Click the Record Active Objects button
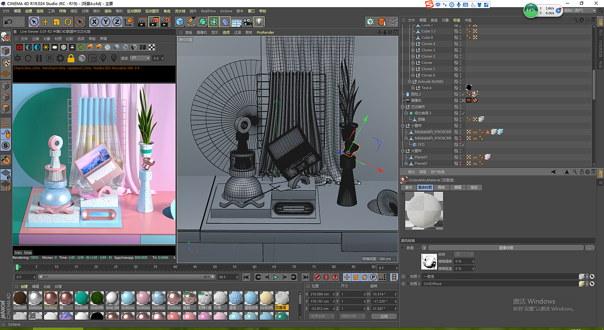The image size is (604, 330). (x=318, y=277)
